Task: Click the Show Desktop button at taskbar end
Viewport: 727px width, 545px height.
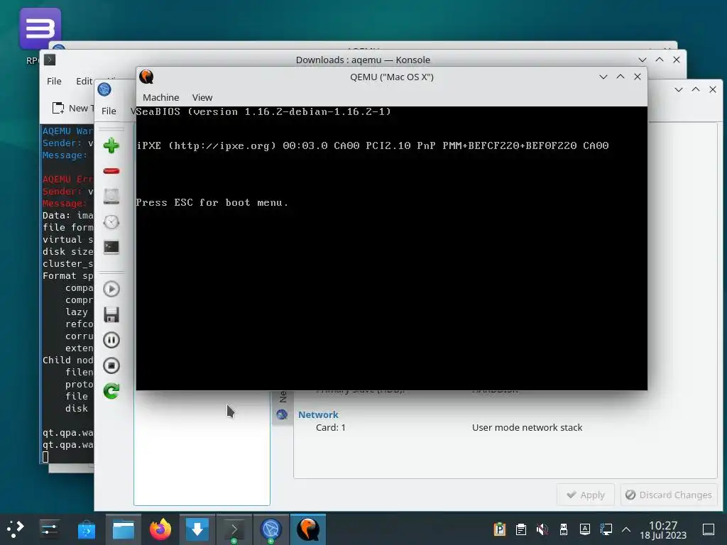Action: click(709, 529)
